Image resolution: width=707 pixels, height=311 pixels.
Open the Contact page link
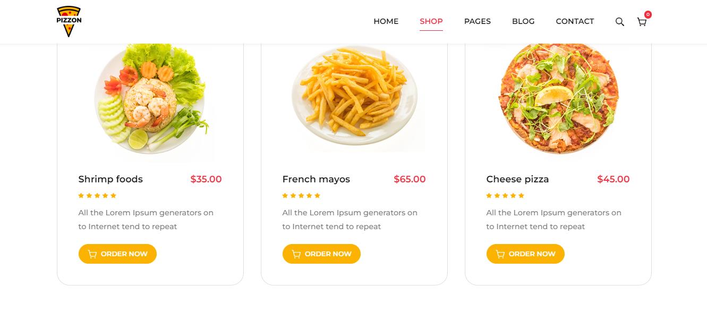click(575, 21)
